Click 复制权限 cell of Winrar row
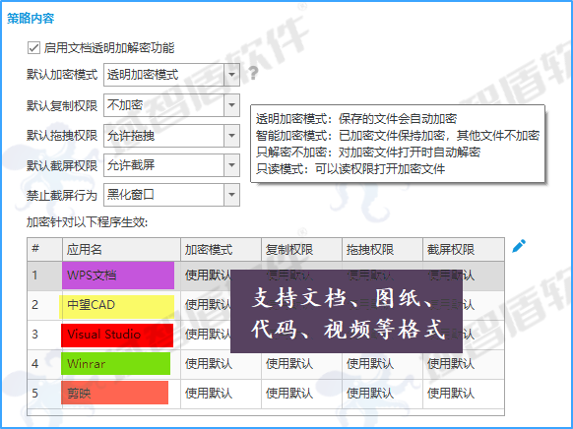This screenshot has width=573, height=429. pos(301,364)
